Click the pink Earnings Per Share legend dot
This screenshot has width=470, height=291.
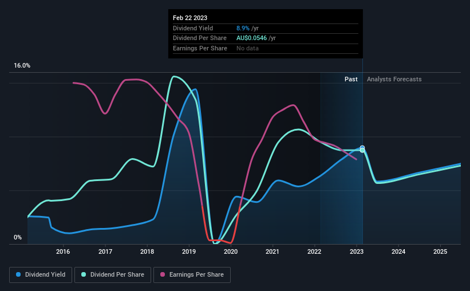point(163,274)
